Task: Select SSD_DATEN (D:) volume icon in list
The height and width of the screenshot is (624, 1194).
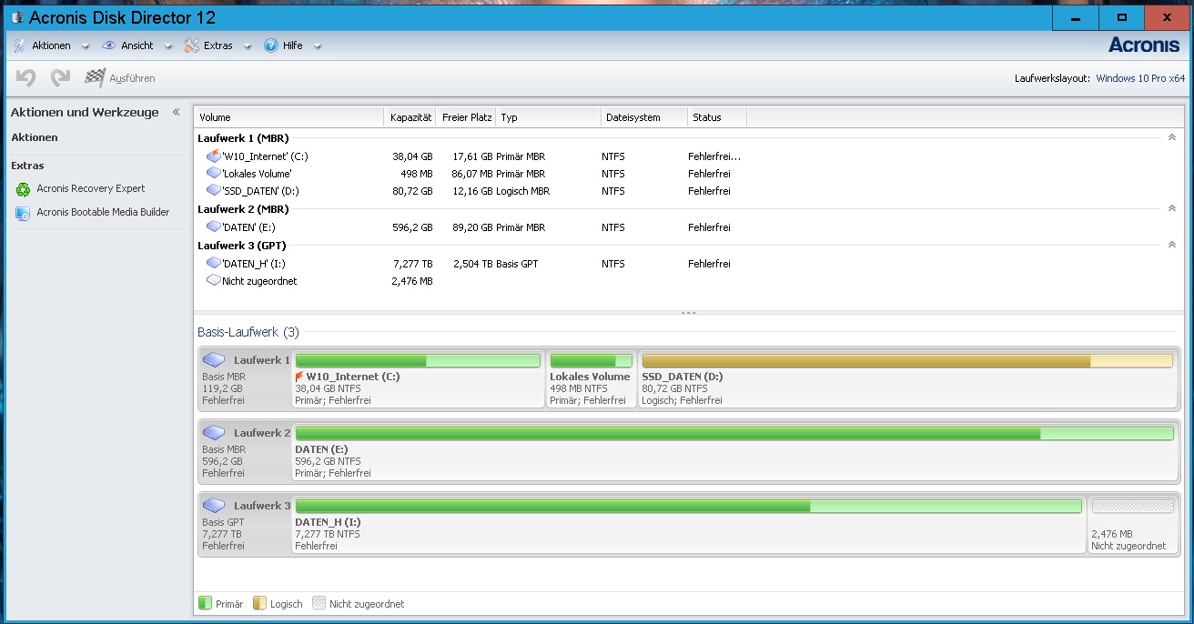Action: tap(214, 191)
